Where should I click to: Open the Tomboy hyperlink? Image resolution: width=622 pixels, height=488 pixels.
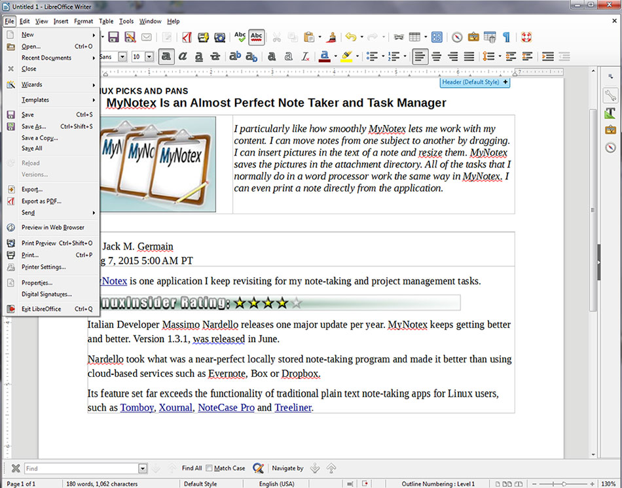pyautogui.click(x=137, y=408)
